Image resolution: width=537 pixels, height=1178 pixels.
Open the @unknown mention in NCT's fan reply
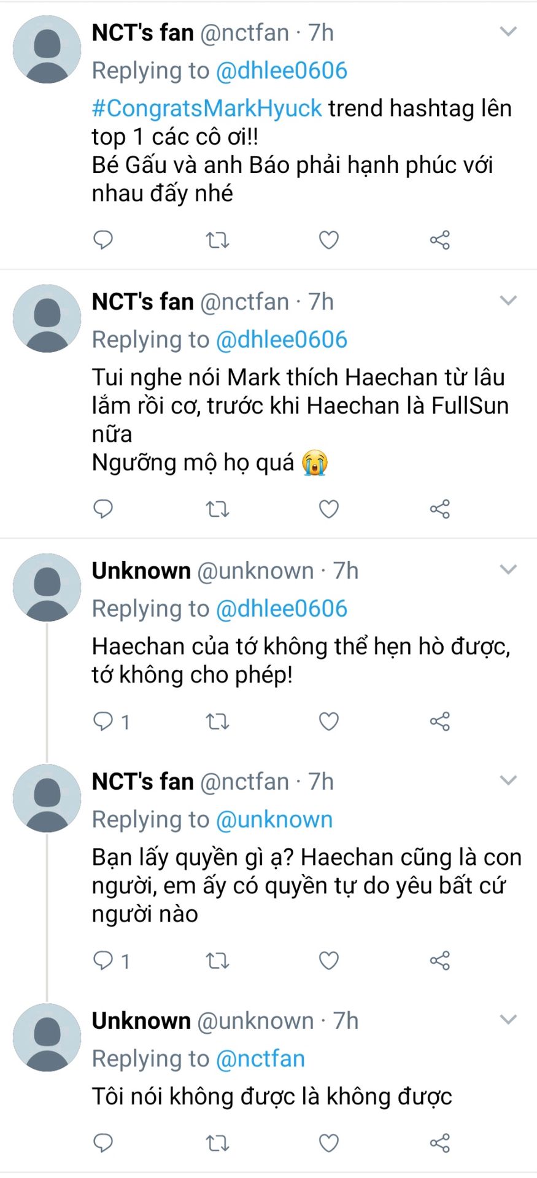point(274,820)
